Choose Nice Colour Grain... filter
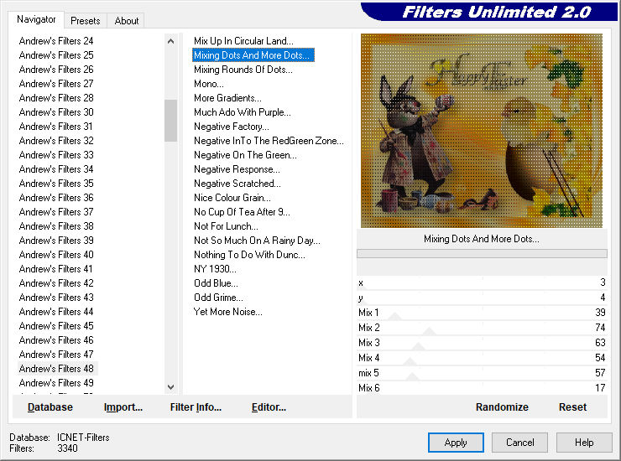 [232, 198]
